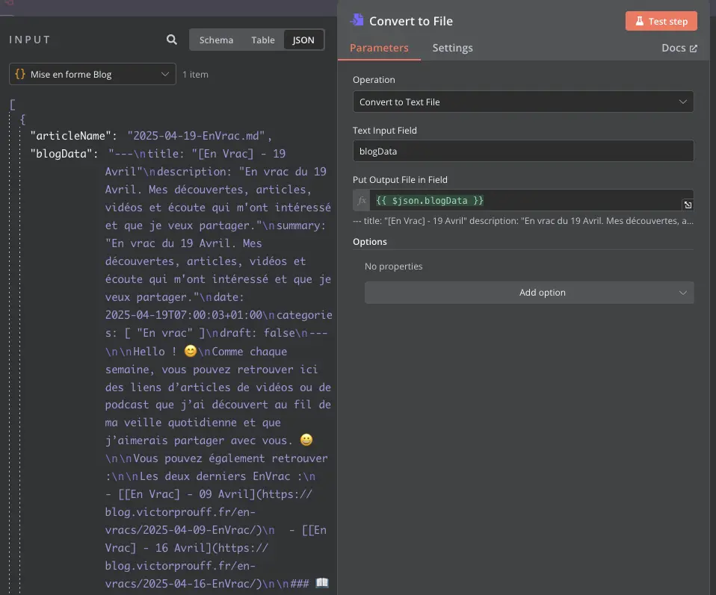Screen dimensions: 716x595
Task: Click the expression preview text below field
Action: [x=523, y=221]
